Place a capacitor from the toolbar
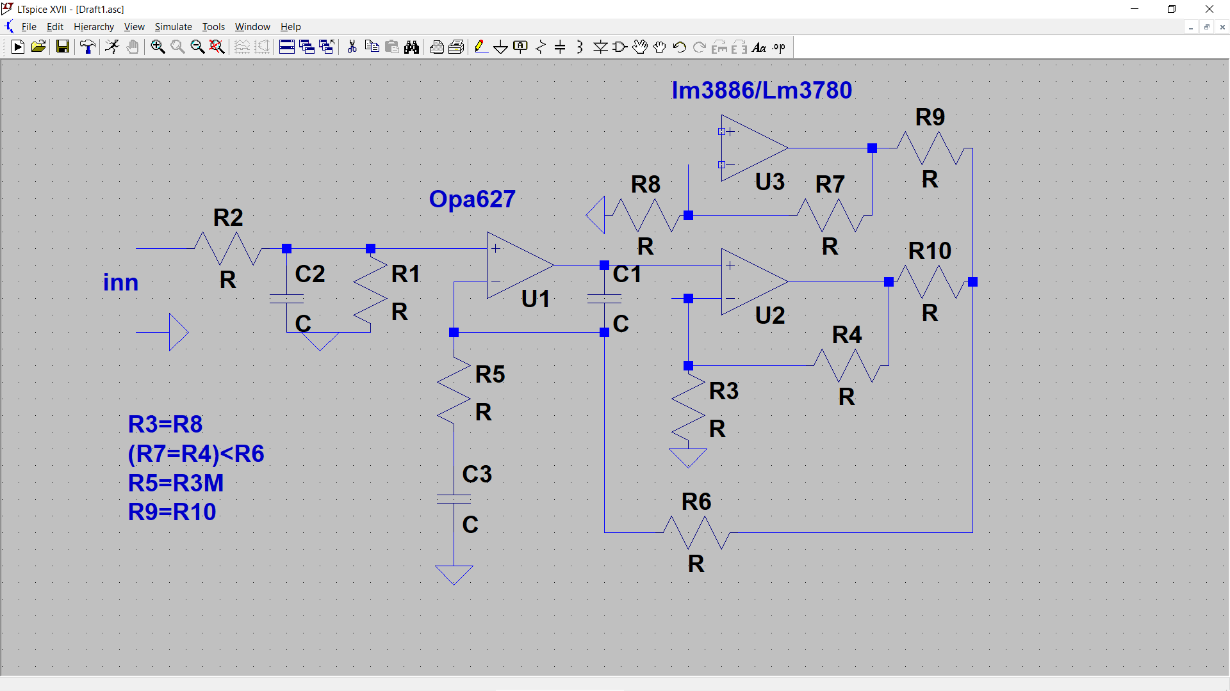 560,47
